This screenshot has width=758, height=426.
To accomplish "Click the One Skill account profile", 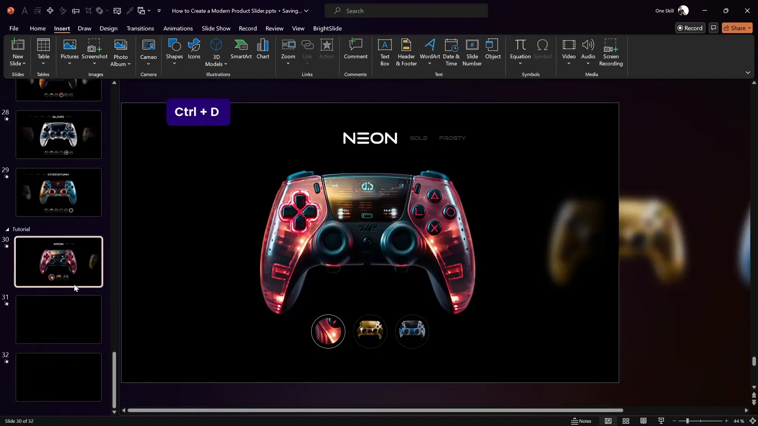I will [672, 11].
